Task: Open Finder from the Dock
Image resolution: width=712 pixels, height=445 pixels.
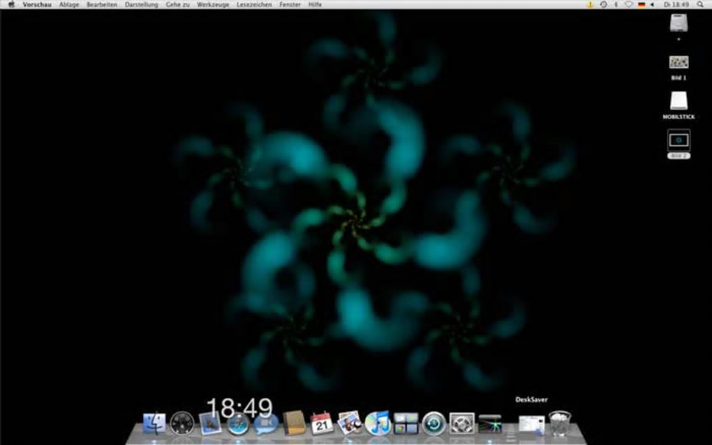Action: click(x=154, y=423)
